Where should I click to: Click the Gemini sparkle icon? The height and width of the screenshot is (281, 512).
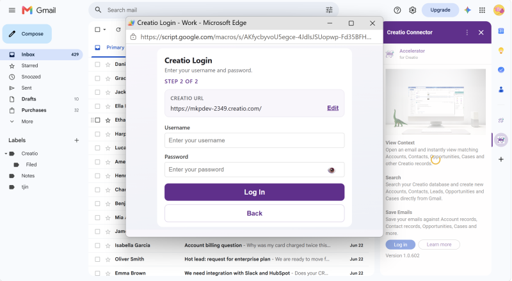467,10
